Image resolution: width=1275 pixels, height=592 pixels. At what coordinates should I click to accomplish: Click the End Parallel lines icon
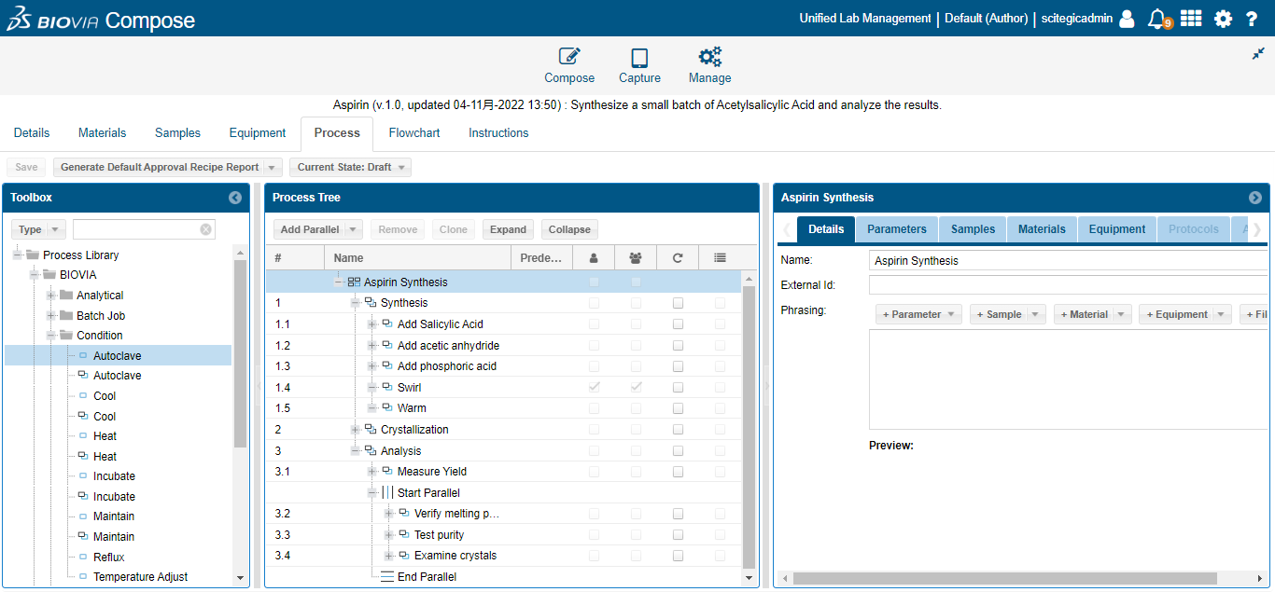tap(387, 577)
